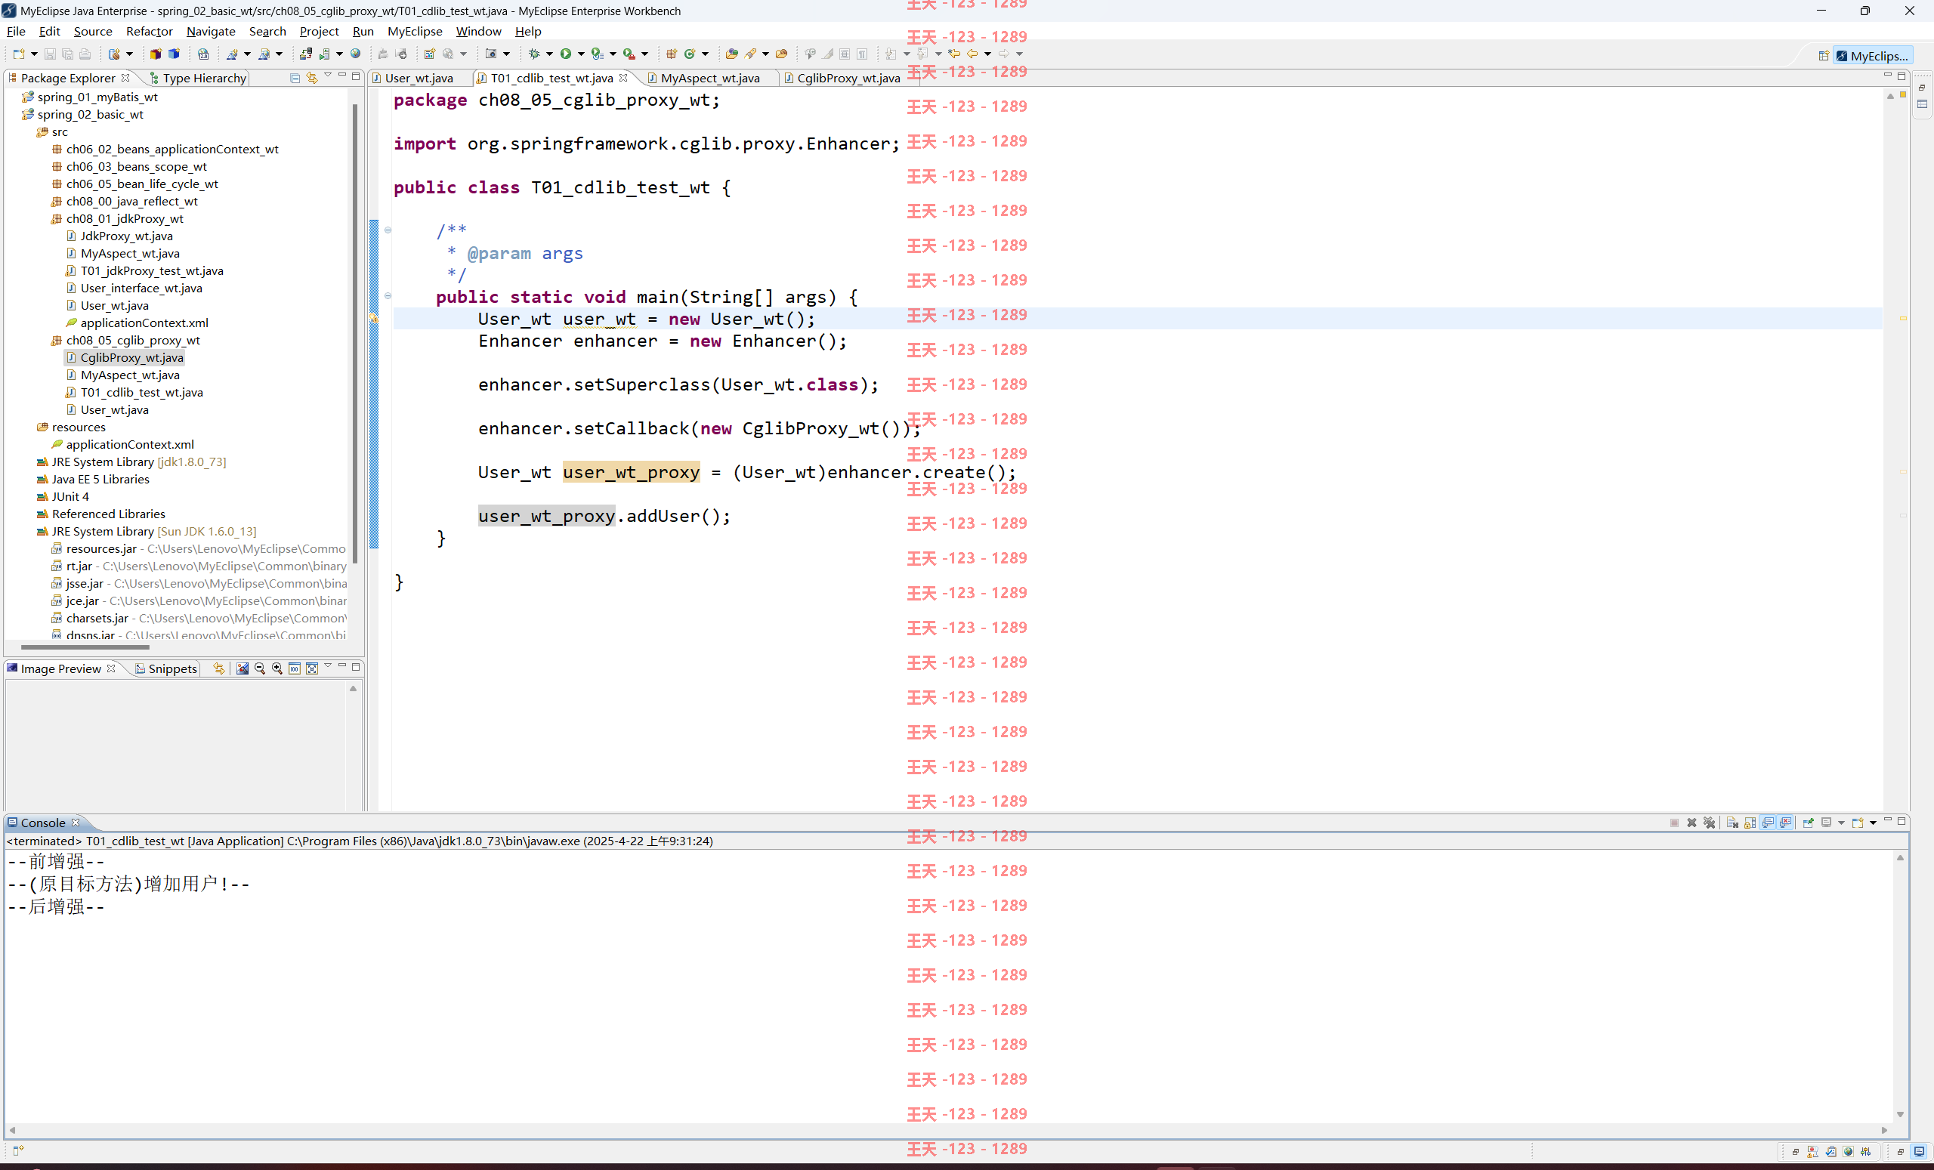The height and width of the screenshot is (1170, 1934).
Task: Click Actual Size icon in Image Preview
Action: point(295,668)
